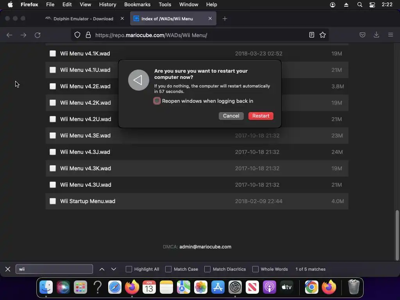This screenshot has height=300, width=400.
Task: Open Calendar from the Dock
Action: tap(149, 287)
